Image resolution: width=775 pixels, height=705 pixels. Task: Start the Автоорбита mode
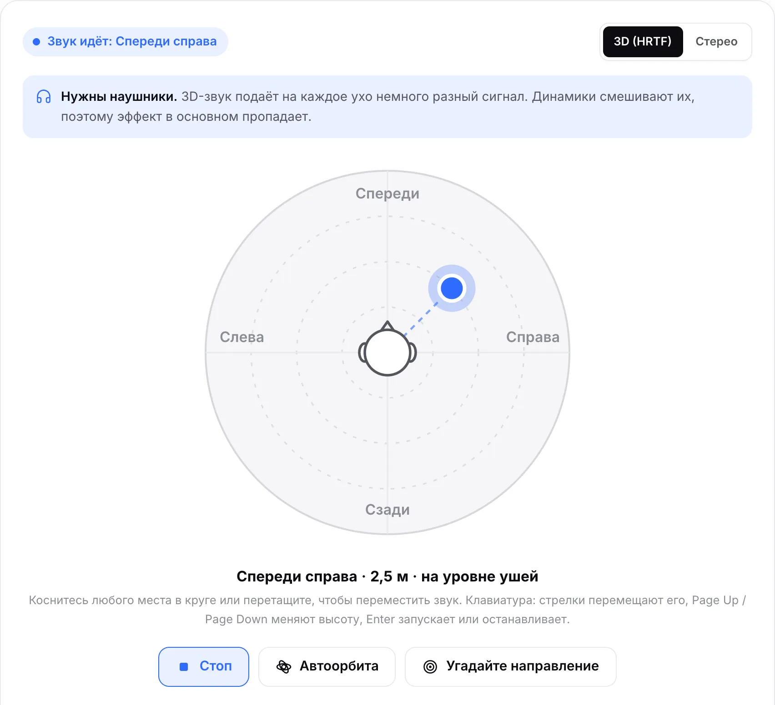coord(327,666)
